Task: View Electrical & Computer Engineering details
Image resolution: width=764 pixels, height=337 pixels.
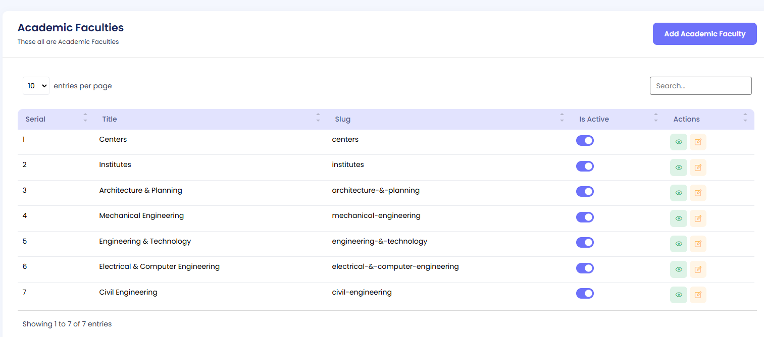Action: (678, 269)
